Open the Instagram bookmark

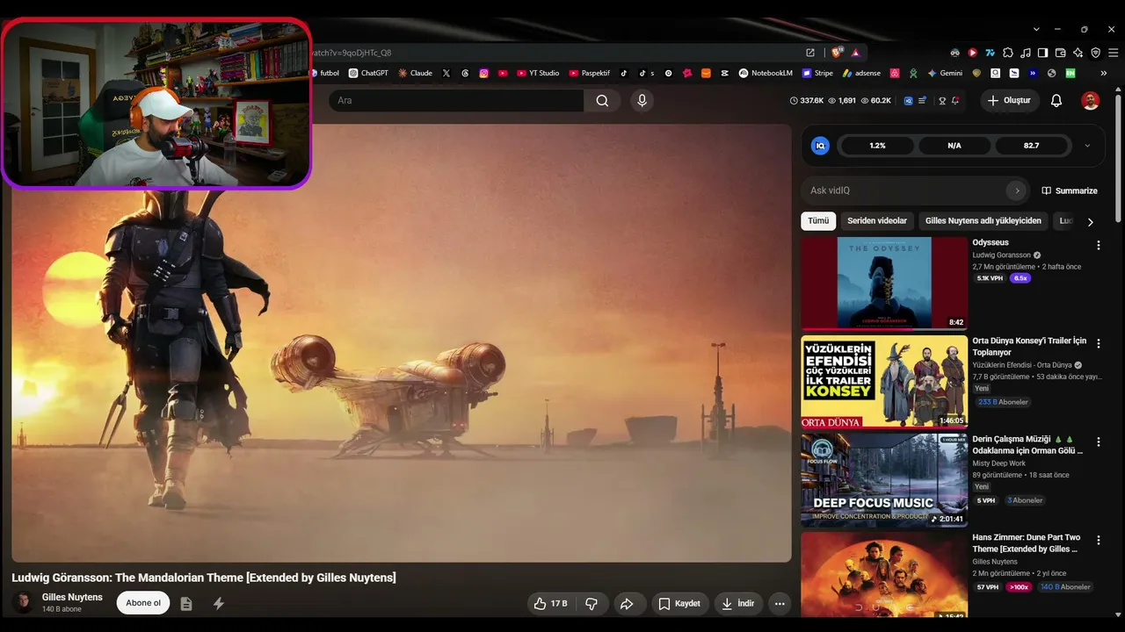(x=483, y=74)
